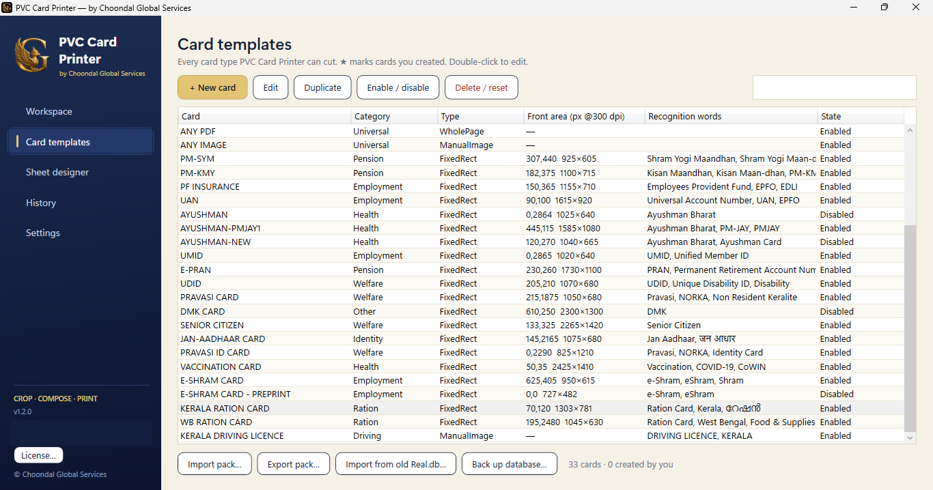
Task: Select the KERALA DRIVING LICENCE row
Action: click(541, 435)
